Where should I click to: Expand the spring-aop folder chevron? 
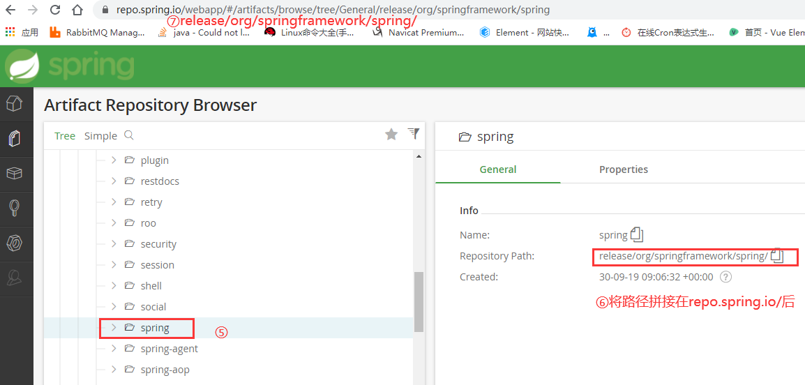click(114, 369)
